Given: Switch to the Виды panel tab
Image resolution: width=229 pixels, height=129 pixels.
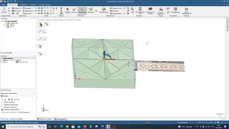Looking at the screenshot, I should coord(10,53).
